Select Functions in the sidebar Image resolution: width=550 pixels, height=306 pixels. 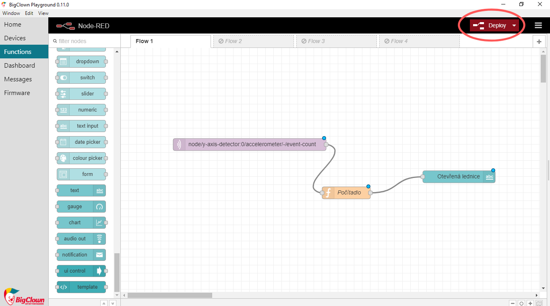(x=24, y=52)
